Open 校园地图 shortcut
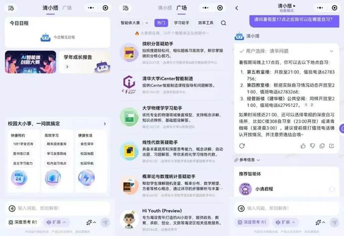Screen dimensions: 344x236 point(87,154)
